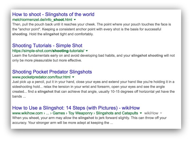Image resolution: width=192 pixels, height=141 pixels.
Task: Open "Shooting Tutorials - Simple Shot" result
Action: (47, 46)
